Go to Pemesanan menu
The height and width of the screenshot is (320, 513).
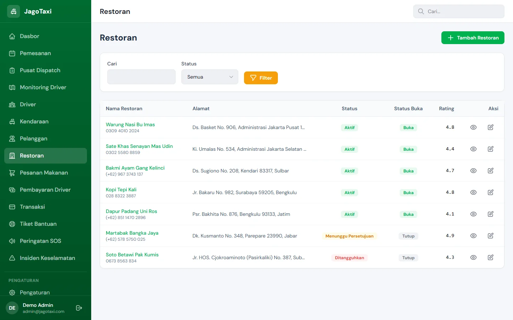point(46,53)
